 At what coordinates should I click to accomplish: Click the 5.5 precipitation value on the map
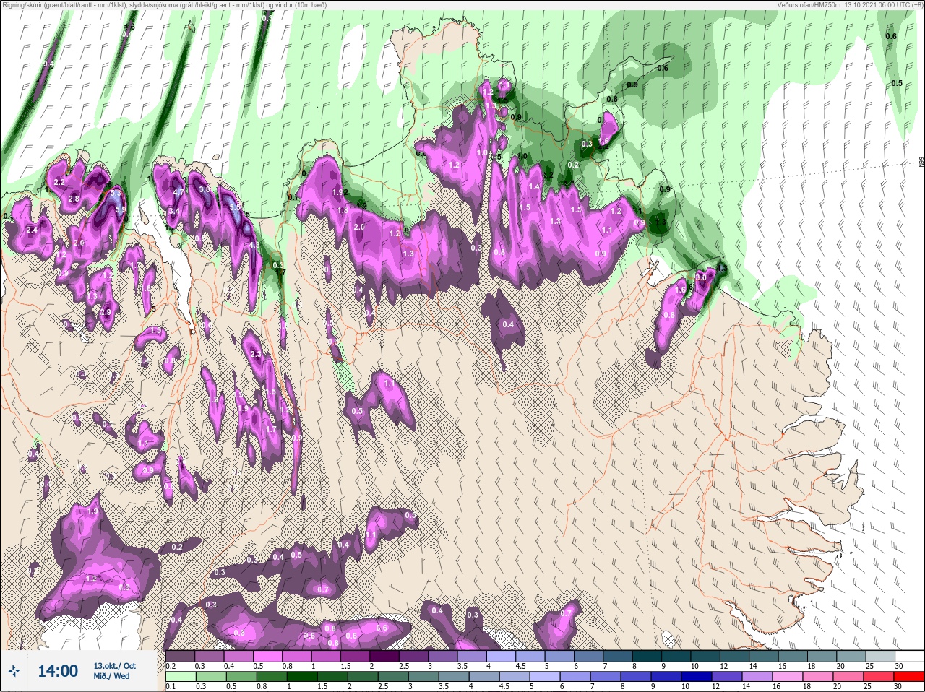click(x=234, y=207)
